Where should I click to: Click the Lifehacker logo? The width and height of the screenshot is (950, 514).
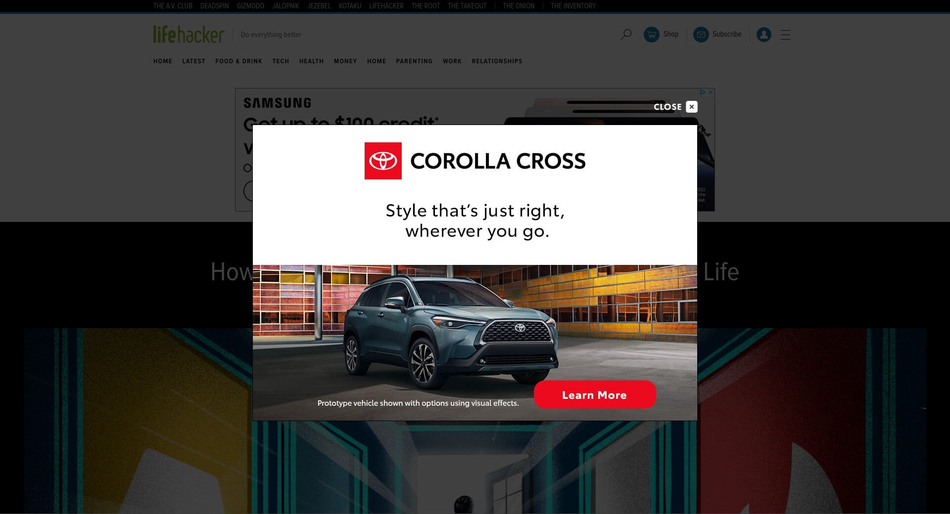click(189, 34)
